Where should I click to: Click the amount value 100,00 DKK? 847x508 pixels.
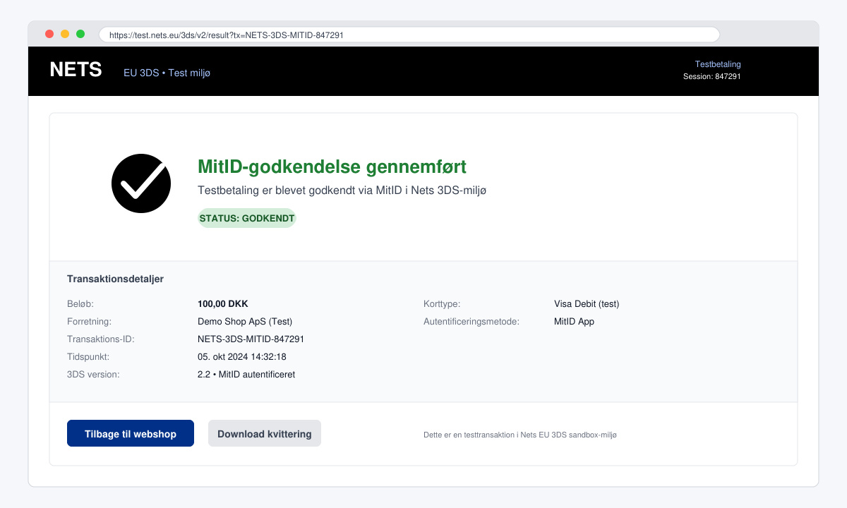point(223,304)
